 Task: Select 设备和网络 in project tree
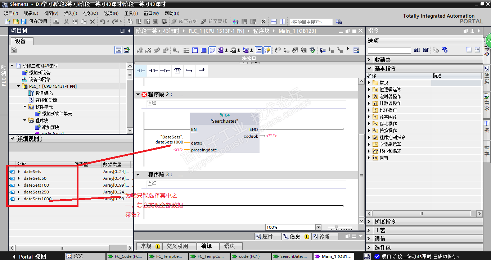pos(40,79)
